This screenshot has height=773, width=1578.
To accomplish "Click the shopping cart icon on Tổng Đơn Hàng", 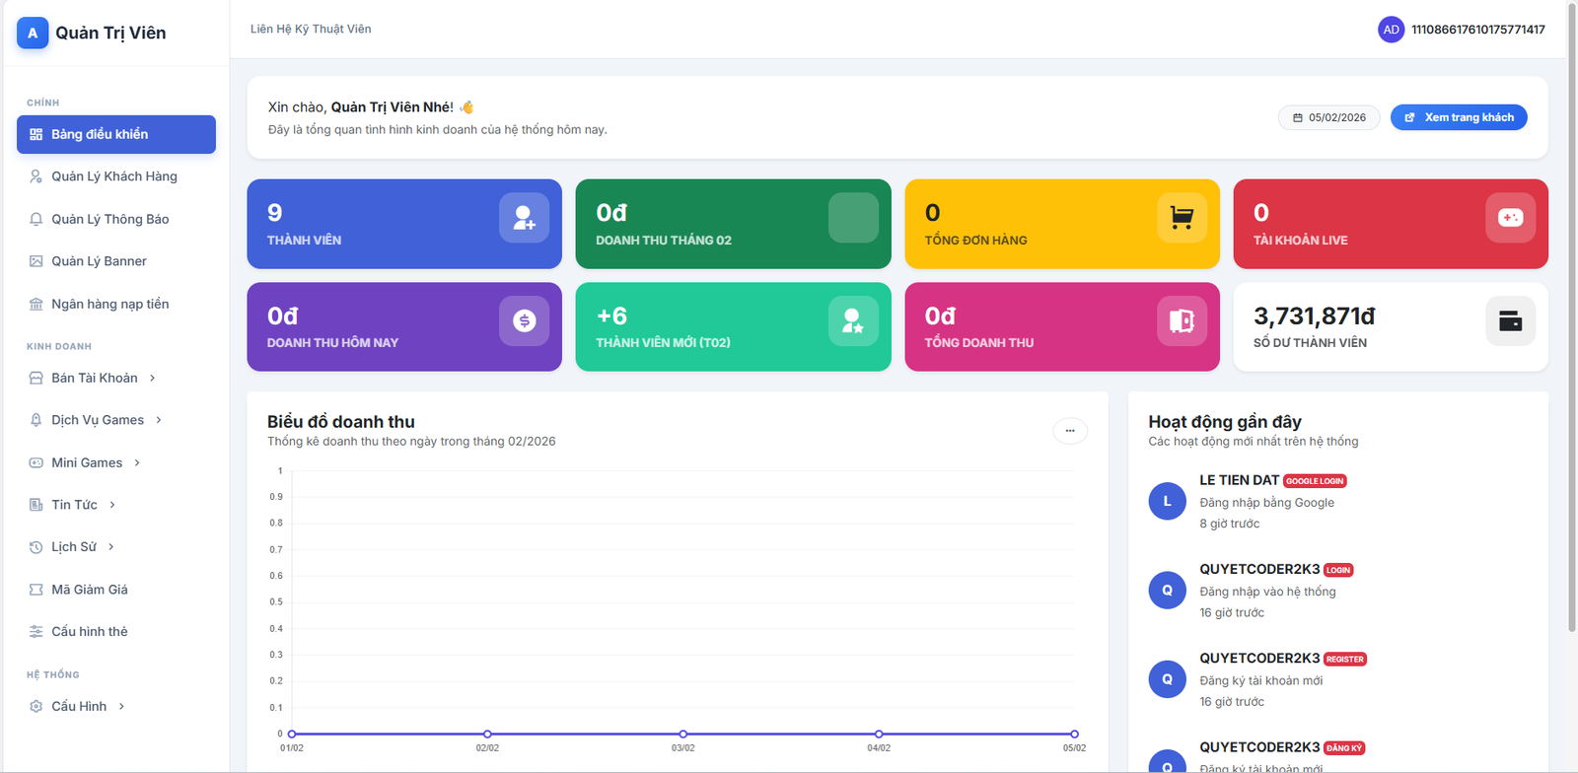I will 1182,218.
